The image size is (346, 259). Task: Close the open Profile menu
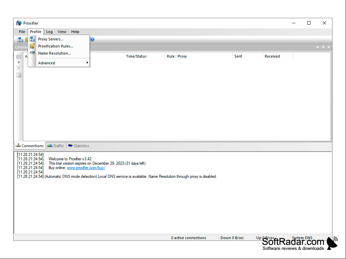pyautogui.click(x=35, y=32)
